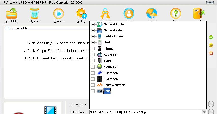This screenshot has height=114, width=217.
Task: Click the General Video clapperboard icon
Action: tap(100, 30)
